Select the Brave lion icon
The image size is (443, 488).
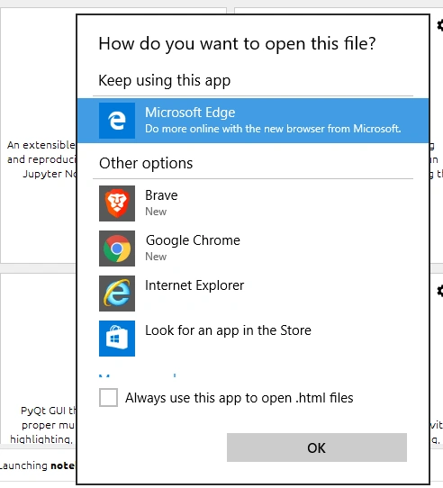(117, 203)
